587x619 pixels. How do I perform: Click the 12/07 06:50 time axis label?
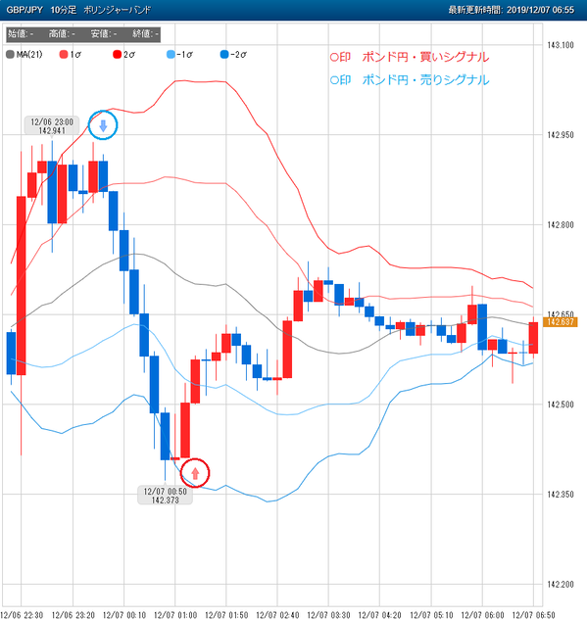[x=533, y=615]
